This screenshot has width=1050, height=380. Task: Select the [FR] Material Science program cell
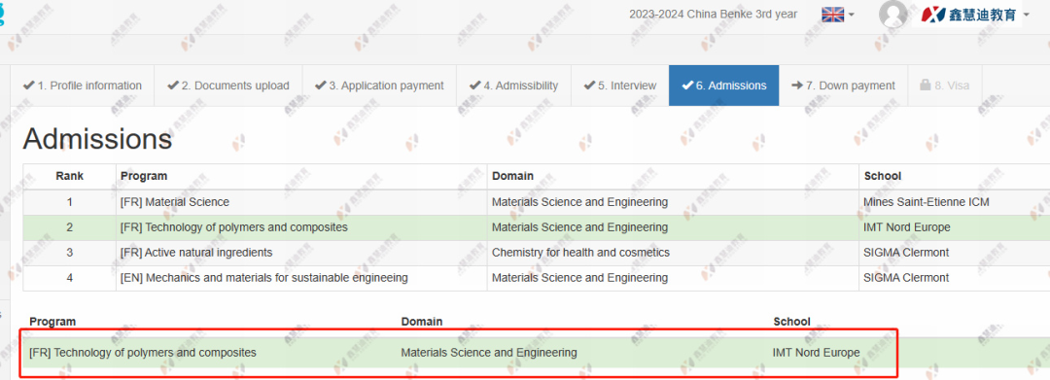coord(301,202)
